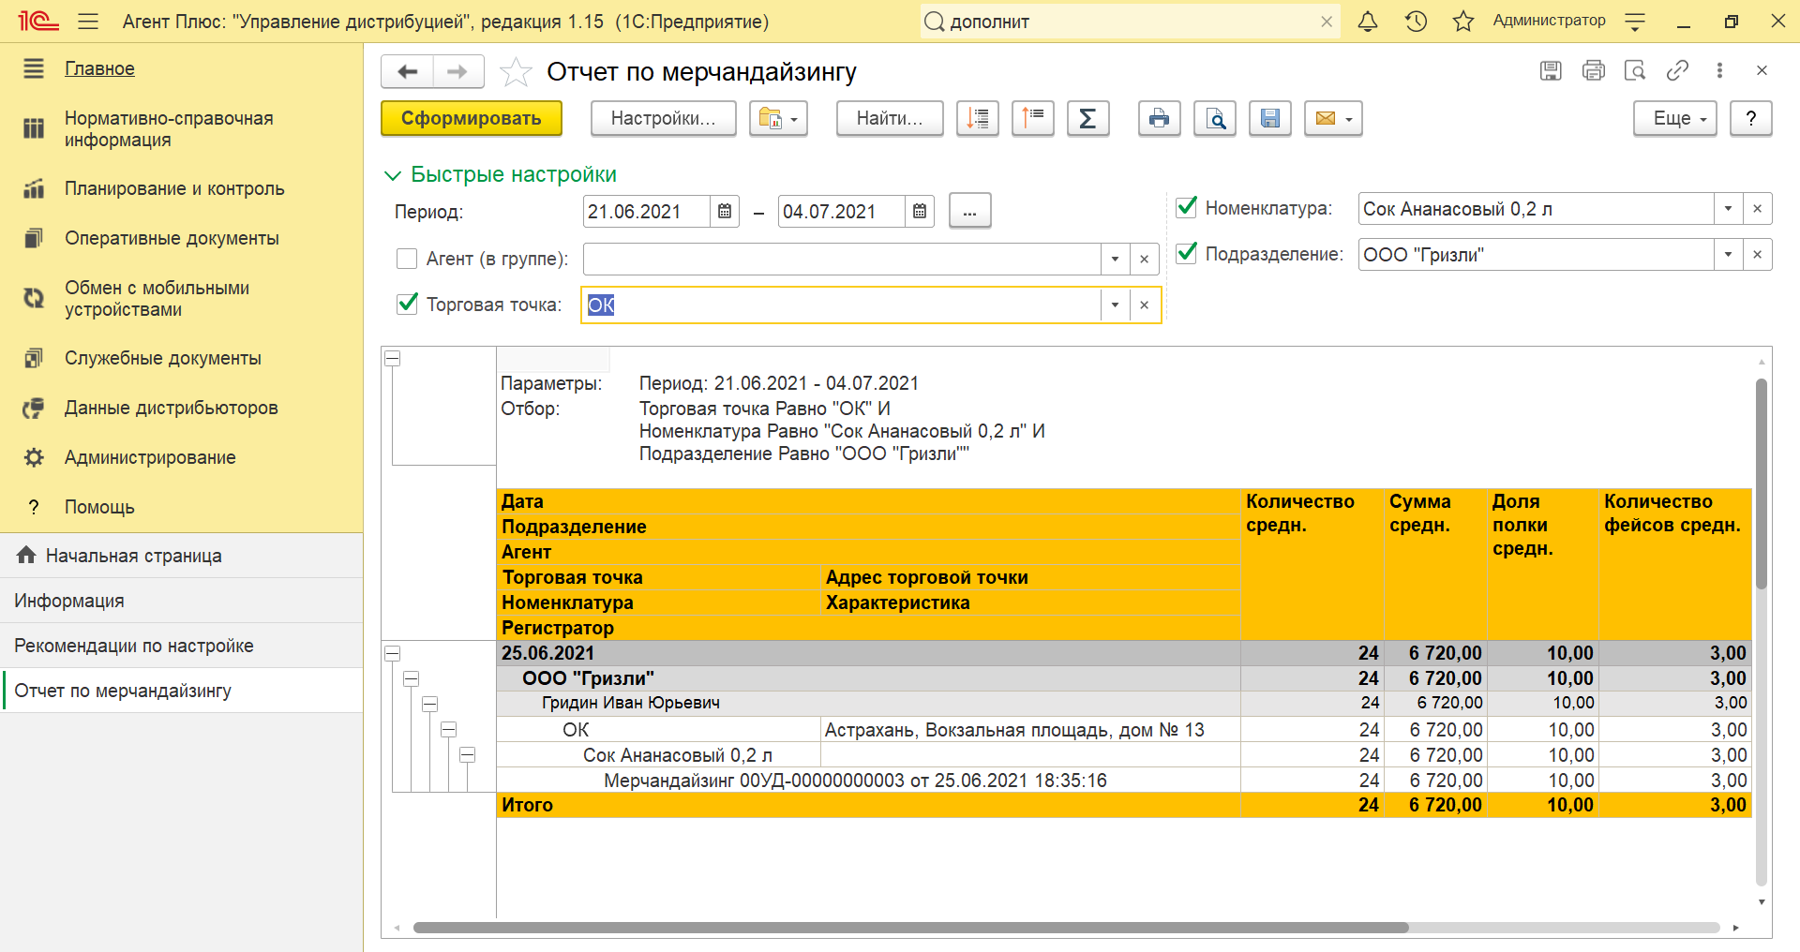Collapse the Гридин Иван Юрьевич group

tap(430, 704)
